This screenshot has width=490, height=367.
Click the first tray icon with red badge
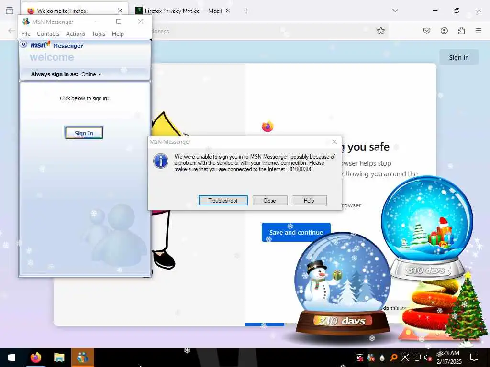tap(359, 357)
